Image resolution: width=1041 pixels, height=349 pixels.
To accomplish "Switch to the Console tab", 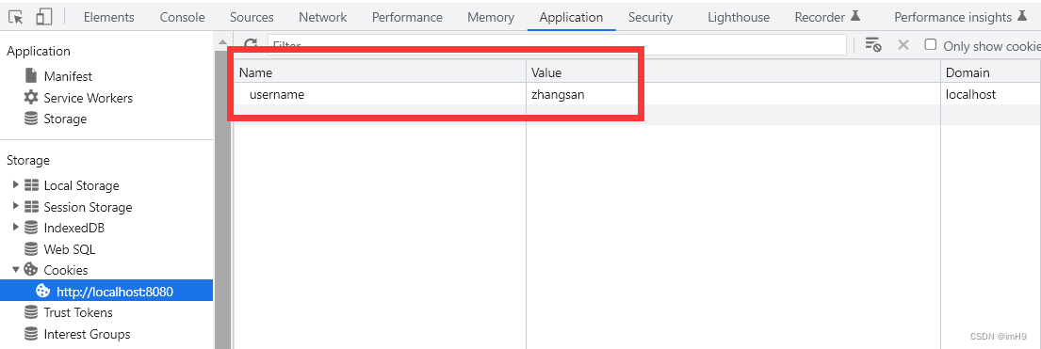I will click(183, 17).
